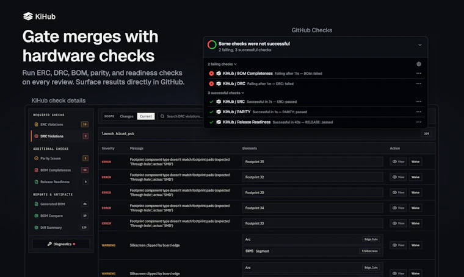Waive the Footprint 30 error
The width and height of the screenshot is (464, 277).
(415, 192)
